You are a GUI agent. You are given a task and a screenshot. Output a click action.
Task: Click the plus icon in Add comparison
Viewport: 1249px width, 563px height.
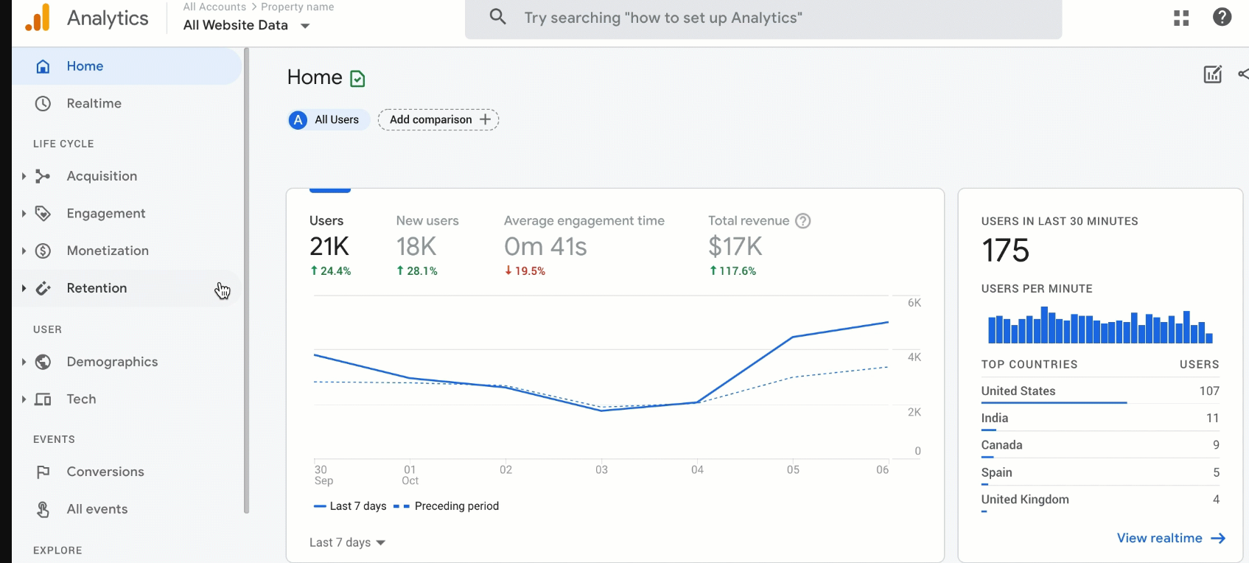coord(485,119)
